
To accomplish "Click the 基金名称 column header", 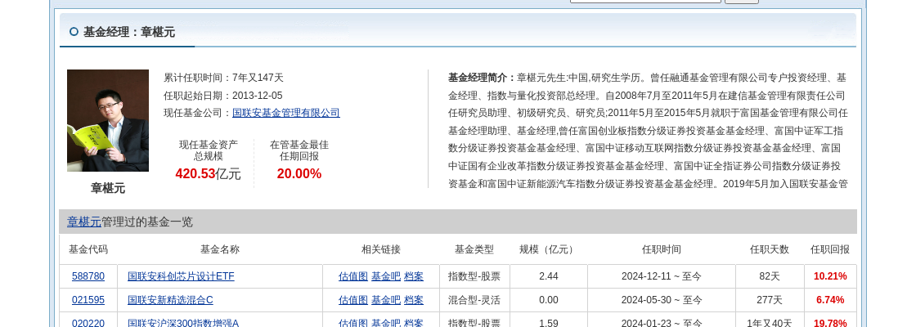I will 220,249.
